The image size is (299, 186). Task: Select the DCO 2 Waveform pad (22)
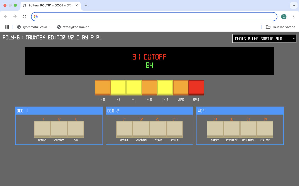point(141,129)
